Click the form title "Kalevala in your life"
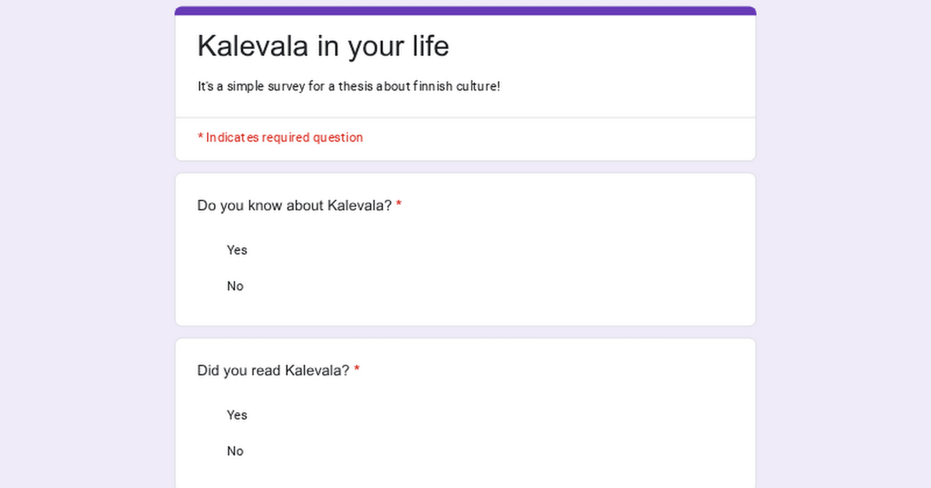931x488 pixels. click(323, 46)
